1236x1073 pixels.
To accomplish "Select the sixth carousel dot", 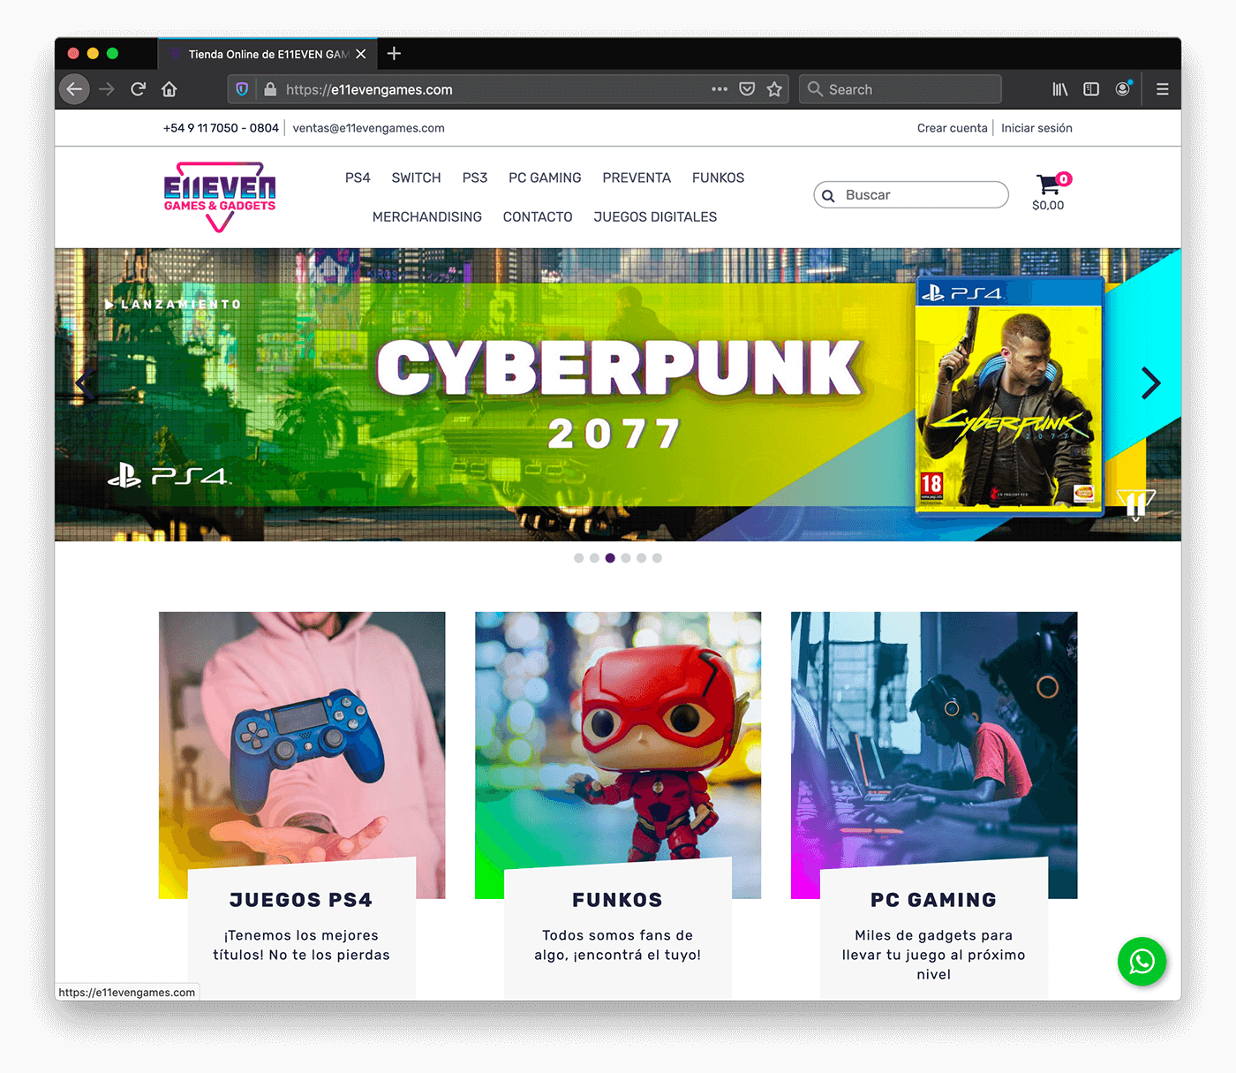I will click(657, 558).
